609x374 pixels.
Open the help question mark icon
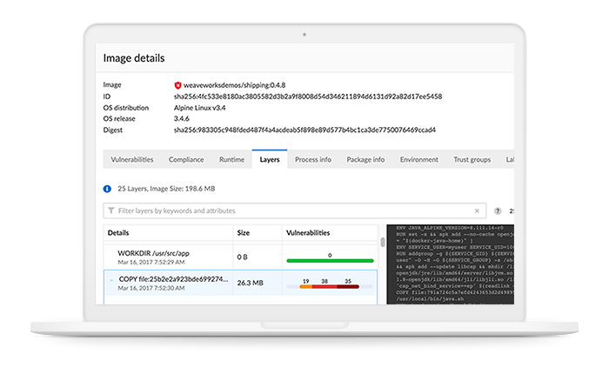coord(498,210)
